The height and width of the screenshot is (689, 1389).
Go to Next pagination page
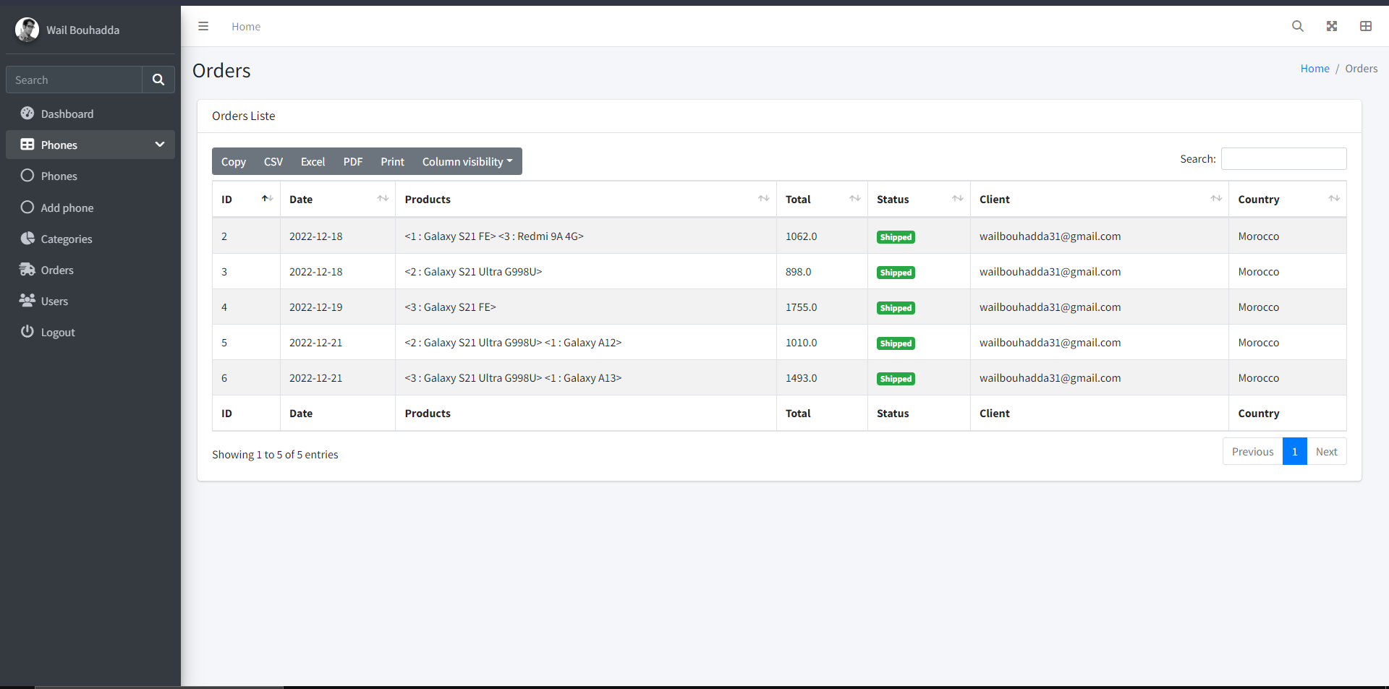click(x=1326, y=452)
